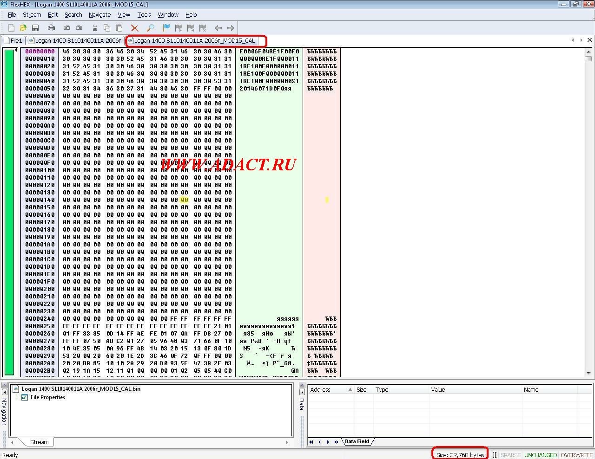Clear bookmarks using flag-with-X icon

202,28
